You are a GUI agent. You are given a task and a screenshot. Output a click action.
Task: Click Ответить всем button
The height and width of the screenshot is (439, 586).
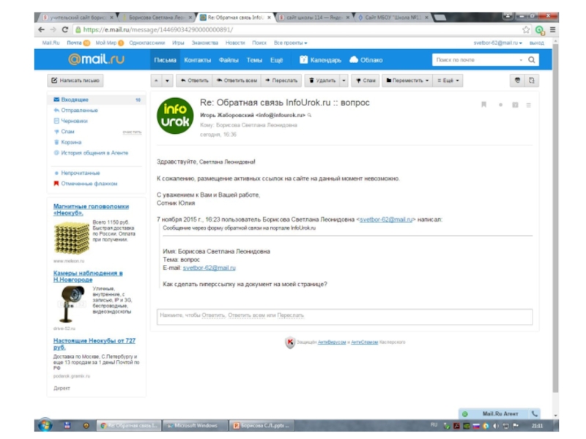point(237,80)
